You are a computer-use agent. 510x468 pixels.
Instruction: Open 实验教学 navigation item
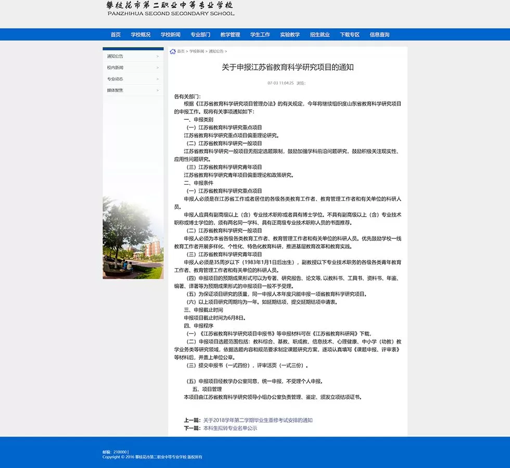(x=290, y=34)
